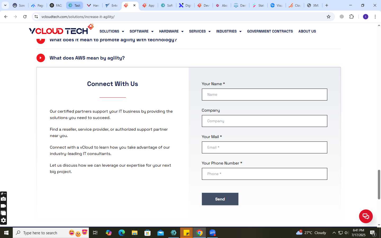This screenshot has height=238, width=381.
Task: Click the vCloud Tech logo
Action: click(61, 30)
